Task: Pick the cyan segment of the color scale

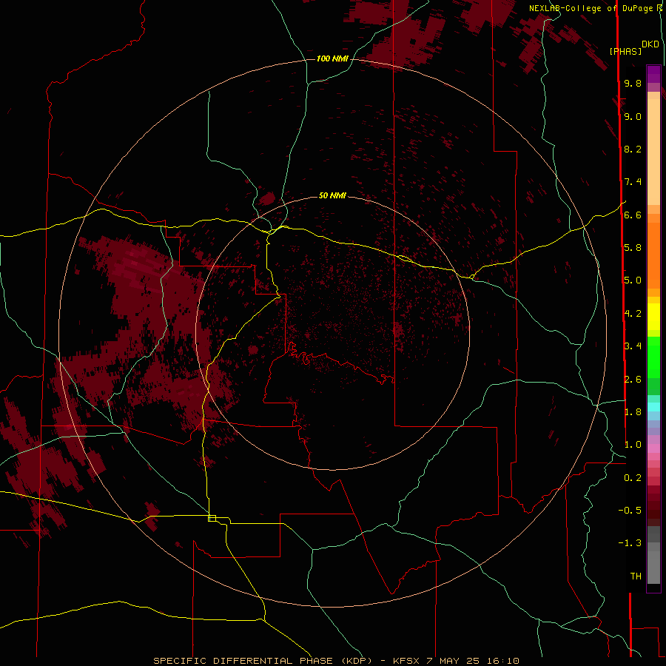Action: [x=653, y=407]
